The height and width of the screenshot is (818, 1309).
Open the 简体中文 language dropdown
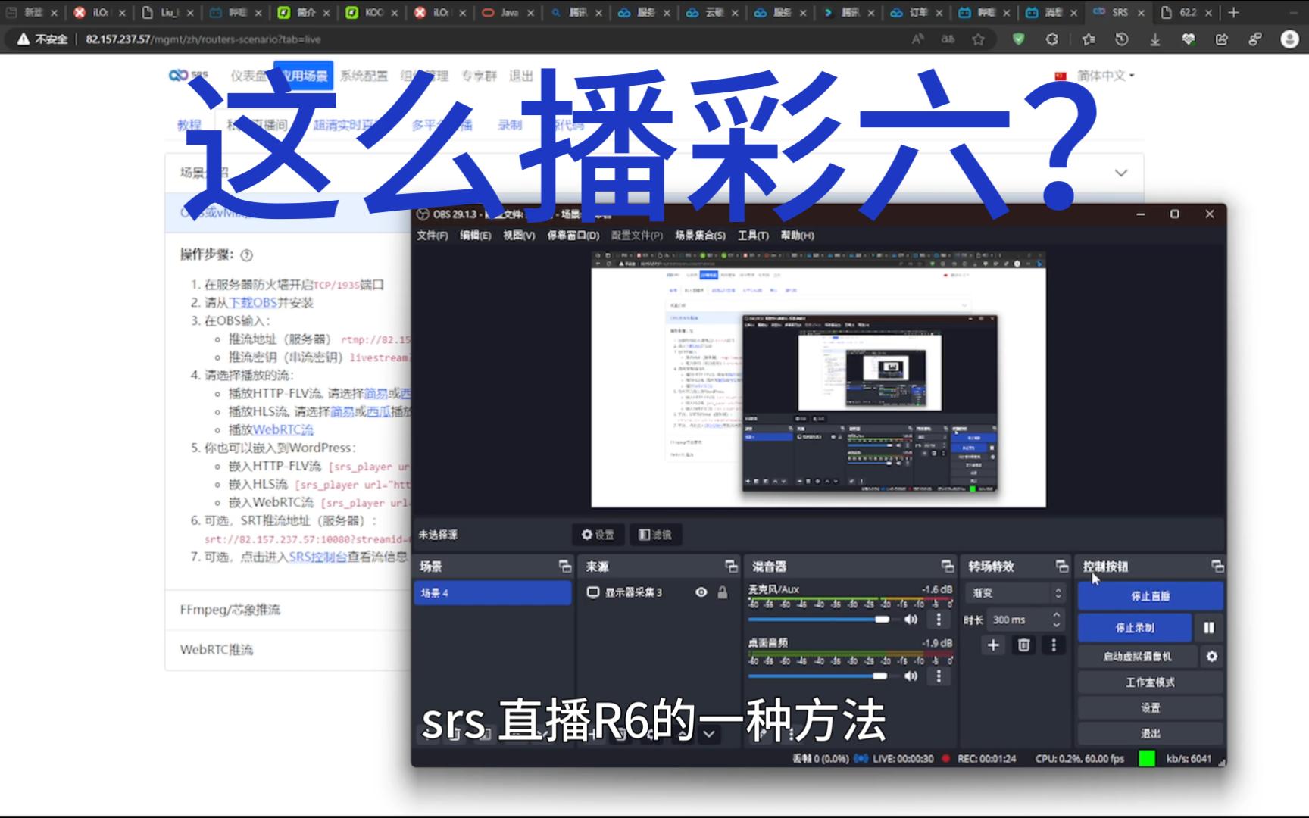click(1105, 76)
